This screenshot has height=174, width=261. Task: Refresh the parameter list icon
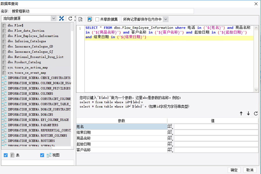pyautogui.click(x=256, y=113)
